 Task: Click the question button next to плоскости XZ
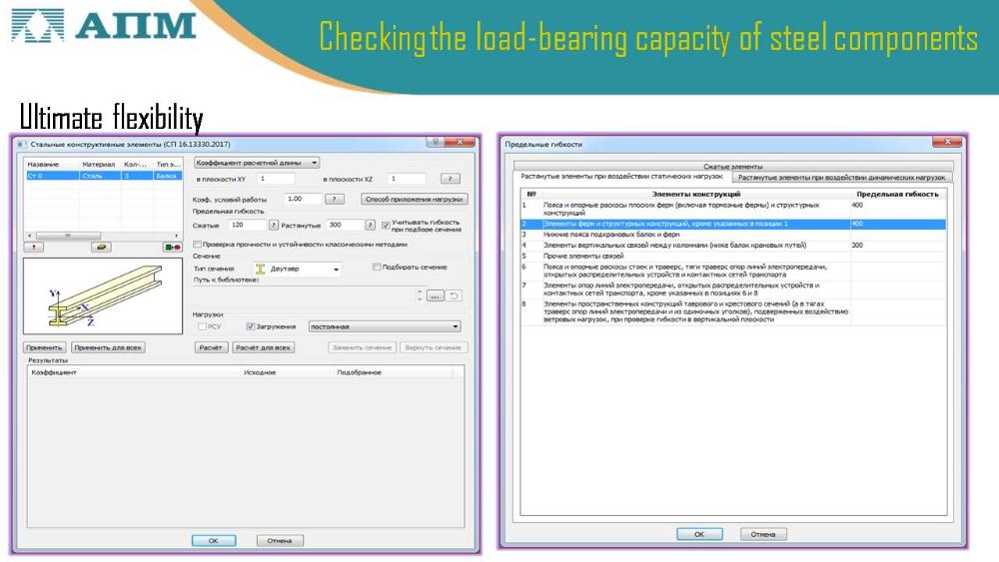click(x=450, y=179)
